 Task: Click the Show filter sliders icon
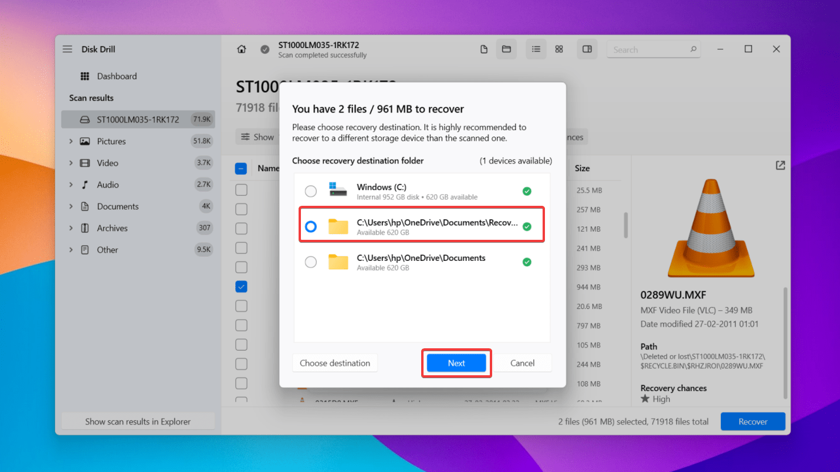[246, 137]
